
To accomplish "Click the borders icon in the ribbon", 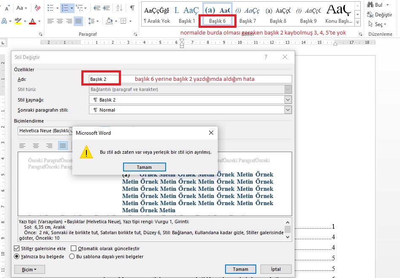I will click(x=123, y=21).
